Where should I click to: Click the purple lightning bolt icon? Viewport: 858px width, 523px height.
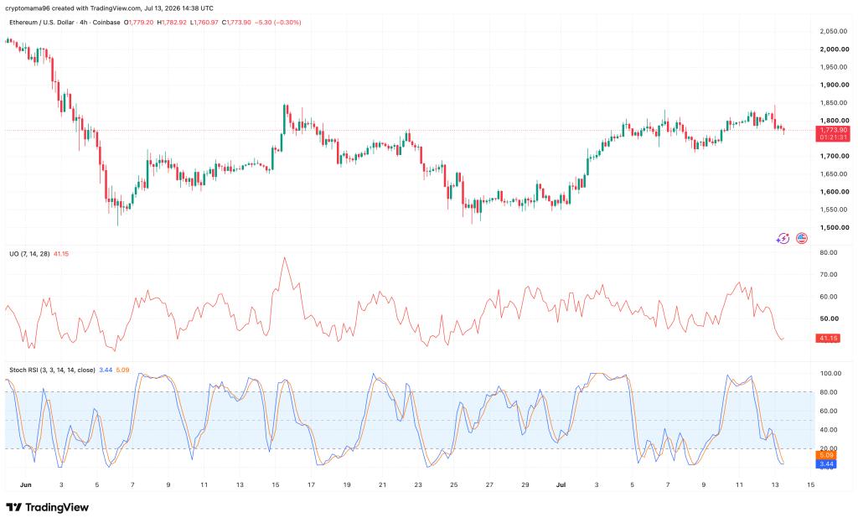pos(783,239)
